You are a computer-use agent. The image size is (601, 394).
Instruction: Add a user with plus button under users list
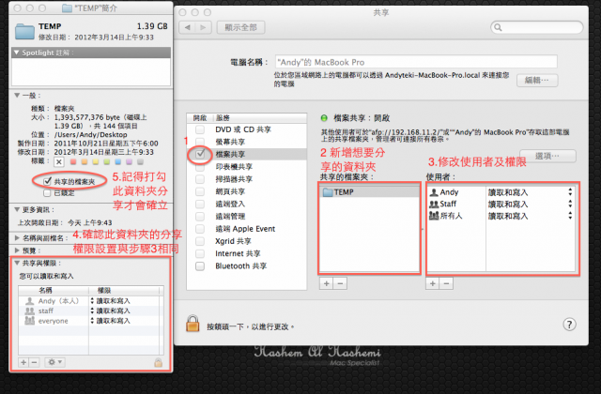coord(432,283)
